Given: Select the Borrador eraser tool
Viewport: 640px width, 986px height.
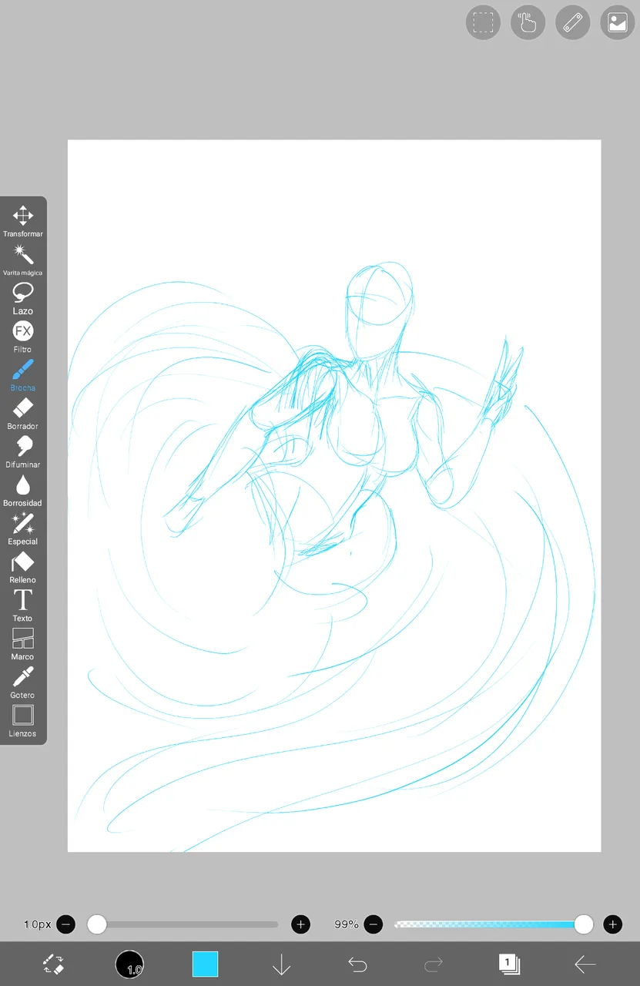Looking at the screenshot, I should pos(23,414).
